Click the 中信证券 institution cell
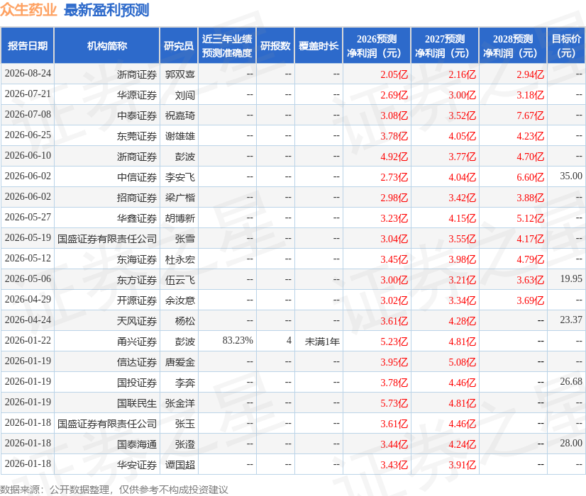The width and height of the screenshot is (586, 496). pyautogui.click(x=107, y=177)
